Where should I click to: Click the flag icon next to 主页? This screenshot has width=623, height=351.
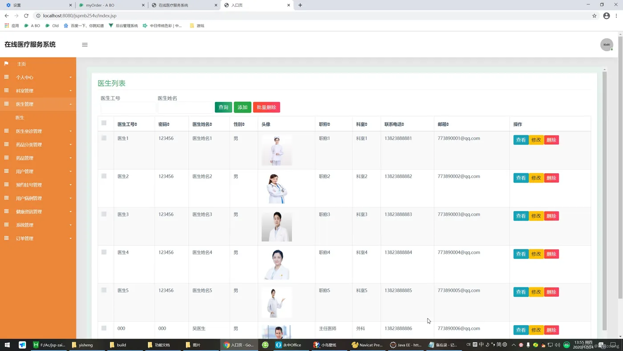point(6,64)
